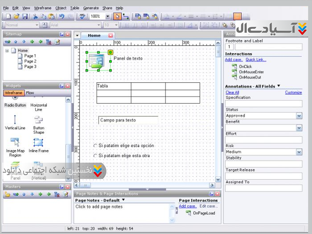Click the Cut scissors icon

point(35,16)
